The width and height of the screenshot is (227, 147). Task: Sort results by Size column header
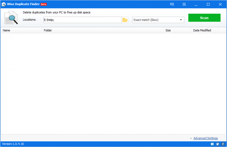177,30
